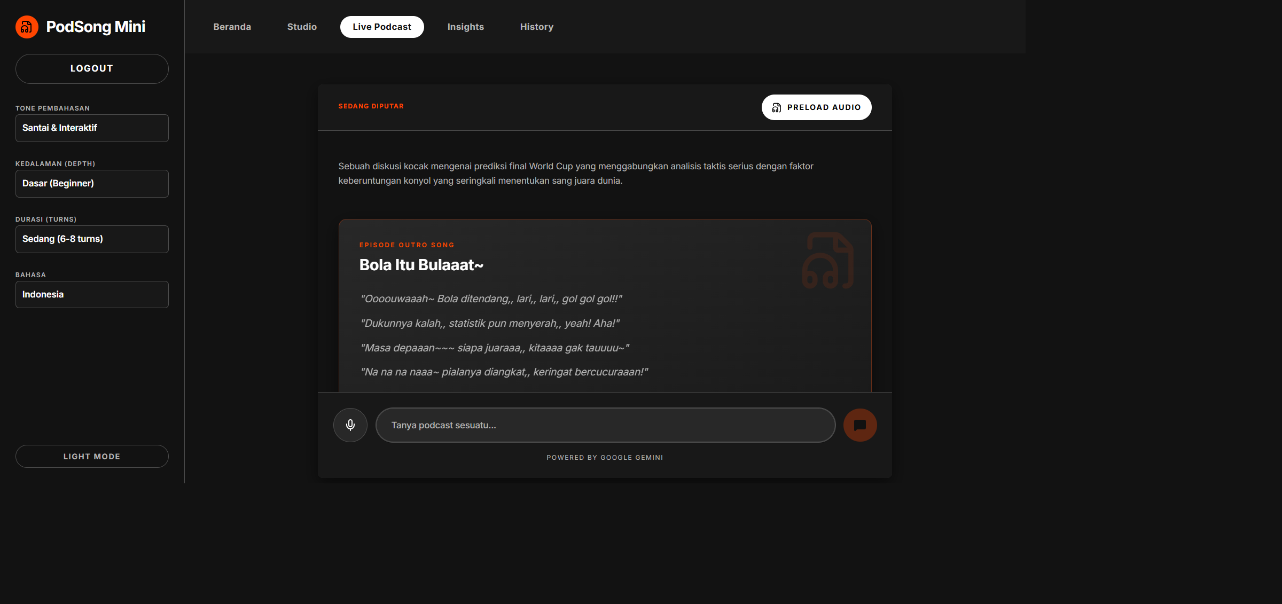Expand the Kedalaman (Depth) dropdown
The width and height of the screenshot is (1282, 604).
tap(92, 184)
